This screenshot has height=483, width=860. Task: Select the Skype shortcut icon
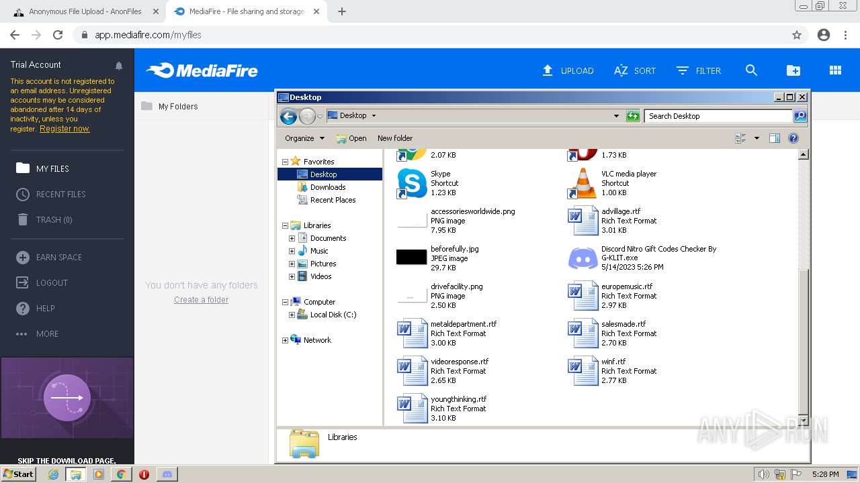click(x=412, y=183)
